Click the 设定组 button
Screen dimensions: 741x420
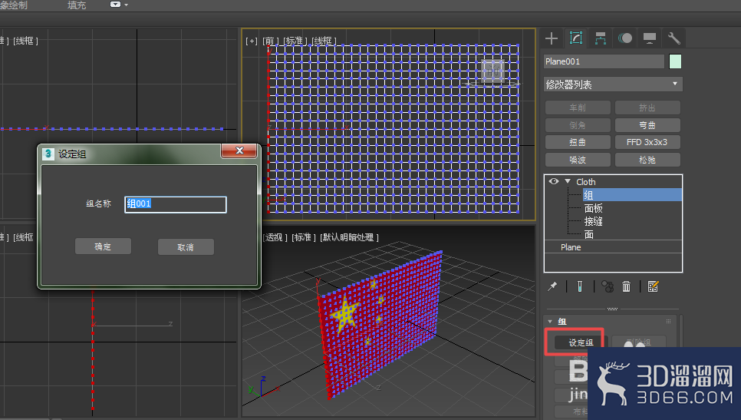click(x=581, y=342)
